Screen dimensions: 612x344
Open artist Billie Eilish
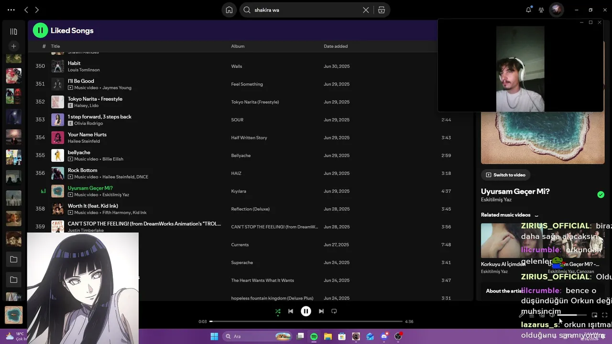pyautogui.click(x=113, y=159)
